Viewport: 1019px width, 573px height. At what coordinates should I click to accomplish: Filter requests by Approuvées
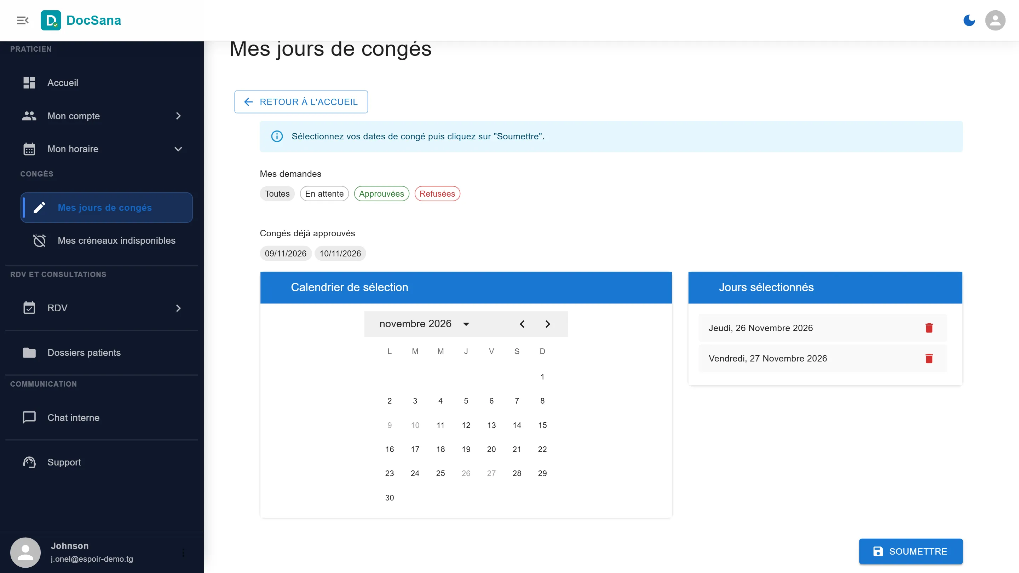click(381, 194)
